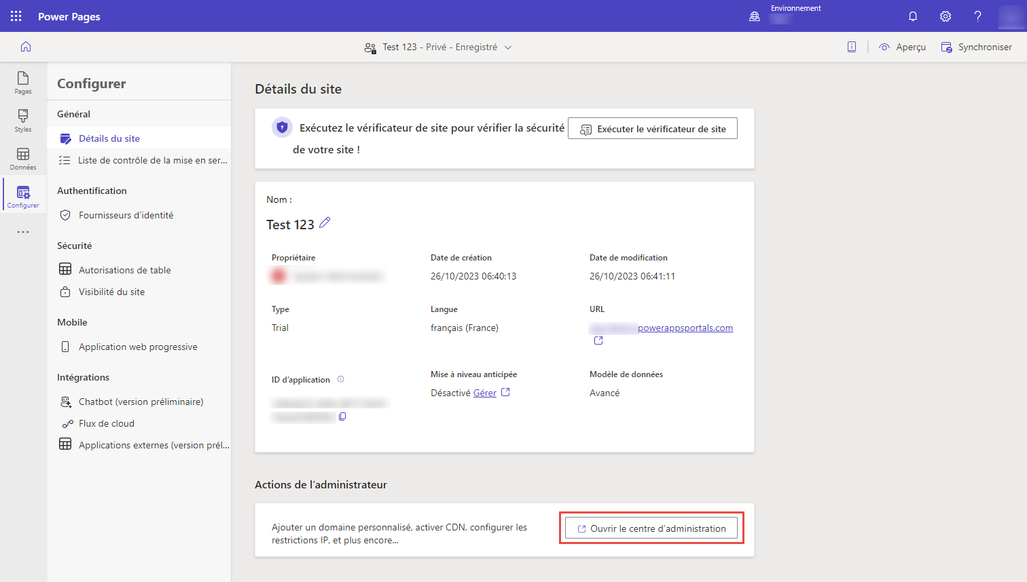Click the Home icon

[26, 47]
